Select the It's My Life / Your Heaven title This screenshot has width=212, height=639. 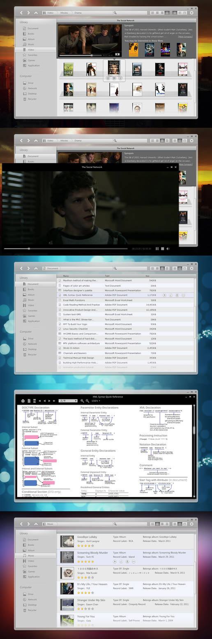coord(92,584)
